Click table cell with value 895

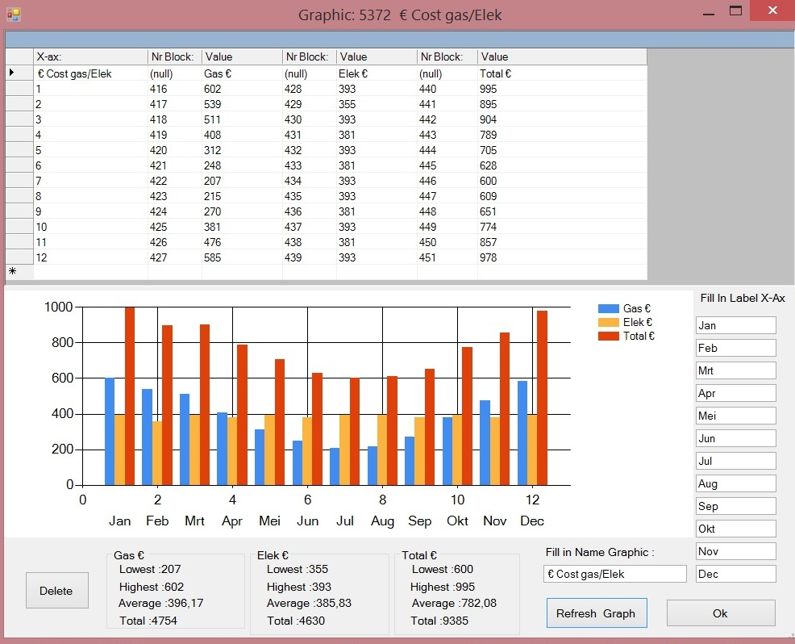pyautogui.click(x=562, y=104)
